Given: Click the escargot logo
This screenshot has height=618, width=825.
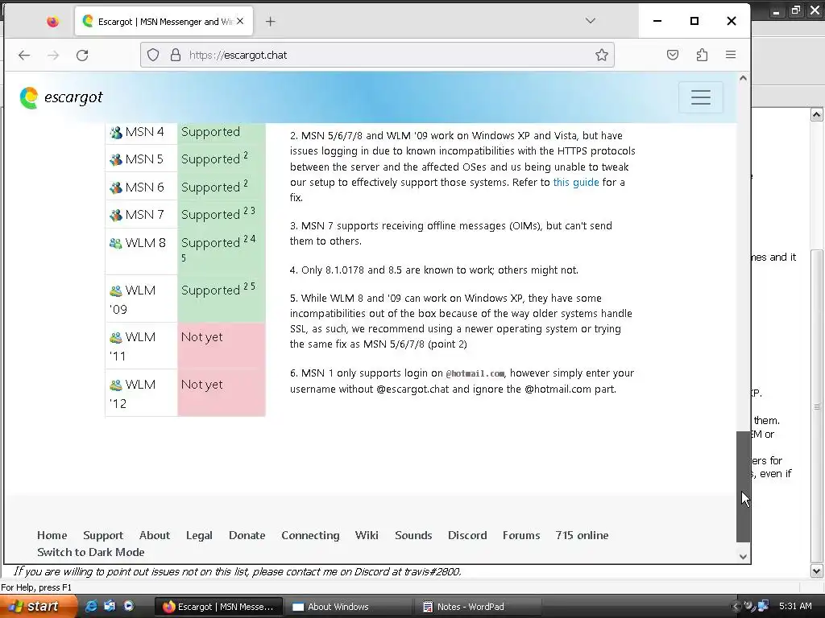Looking at the screenshot, I should pyautogui.click(x=61, y=97).
